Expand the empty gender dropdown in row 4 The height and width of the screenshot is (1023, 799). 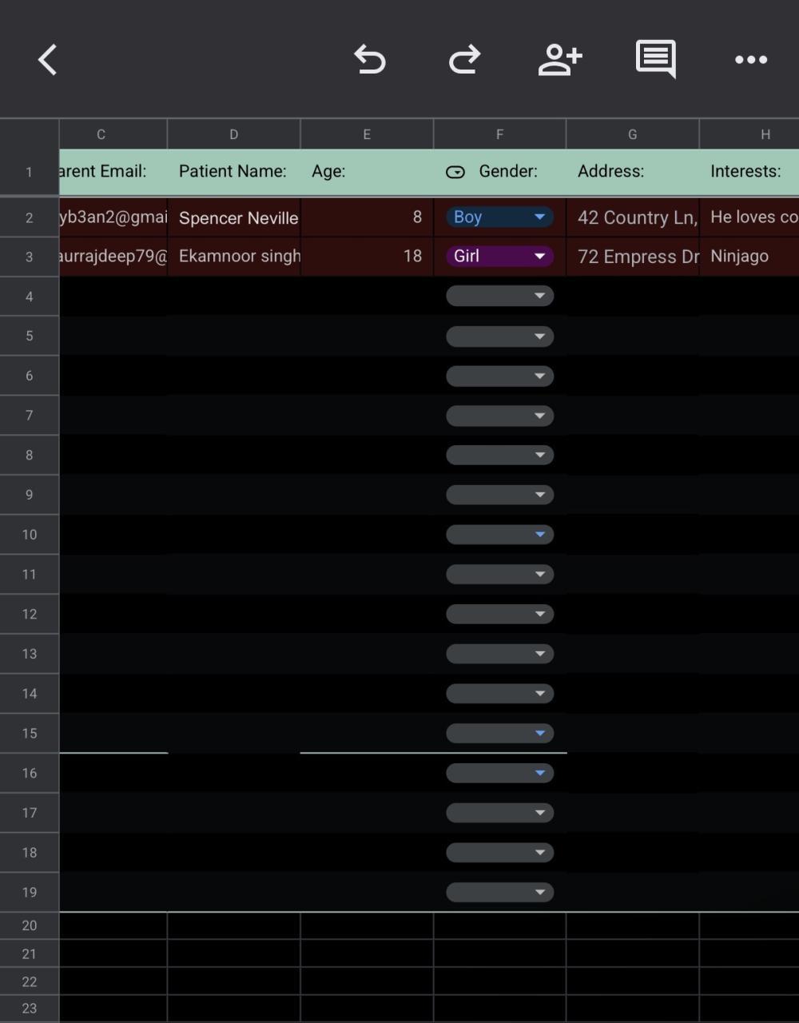pyautogui.click(x=499, y=296)
